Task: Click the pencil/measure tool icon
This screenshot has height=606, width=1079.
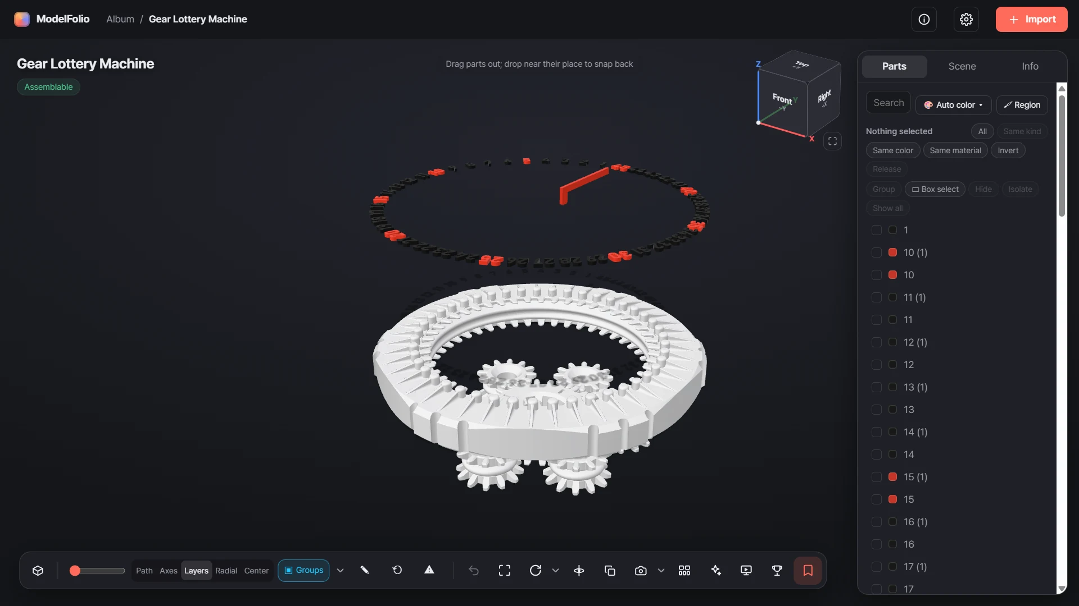Action: [365, 571]
